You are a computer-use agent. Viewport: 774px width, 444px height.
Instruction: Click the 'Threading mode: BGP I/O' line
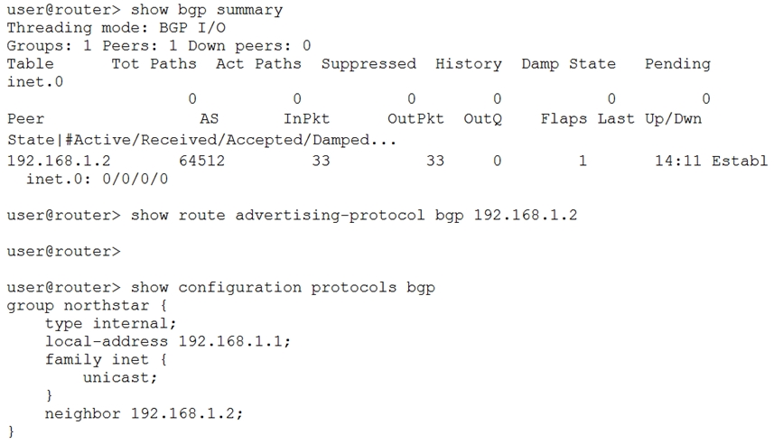(x=116, y=28)
